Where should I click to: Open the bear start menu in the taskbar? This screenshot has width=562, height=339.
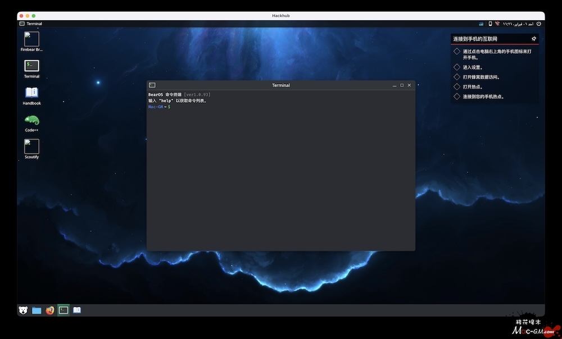click(23, 310)
